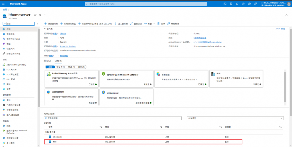
Task: Click New dedicated SQL pool toolbar button
Action: pos(95,24)
